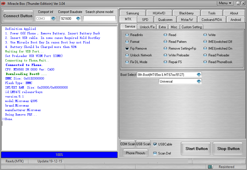Open the Comport Baudrate 921600 dropdown

(x=78, y=19)
